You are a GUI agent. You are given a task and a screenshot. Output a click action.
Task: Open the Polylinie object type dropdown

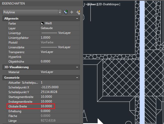click(x=60, y=12)
